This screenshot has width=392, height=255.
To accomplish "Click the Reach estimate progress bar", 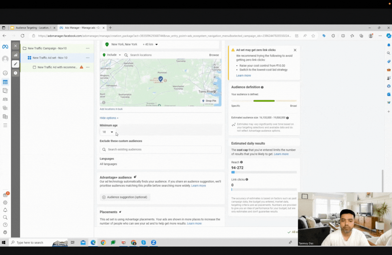I will tap(264, 172).
